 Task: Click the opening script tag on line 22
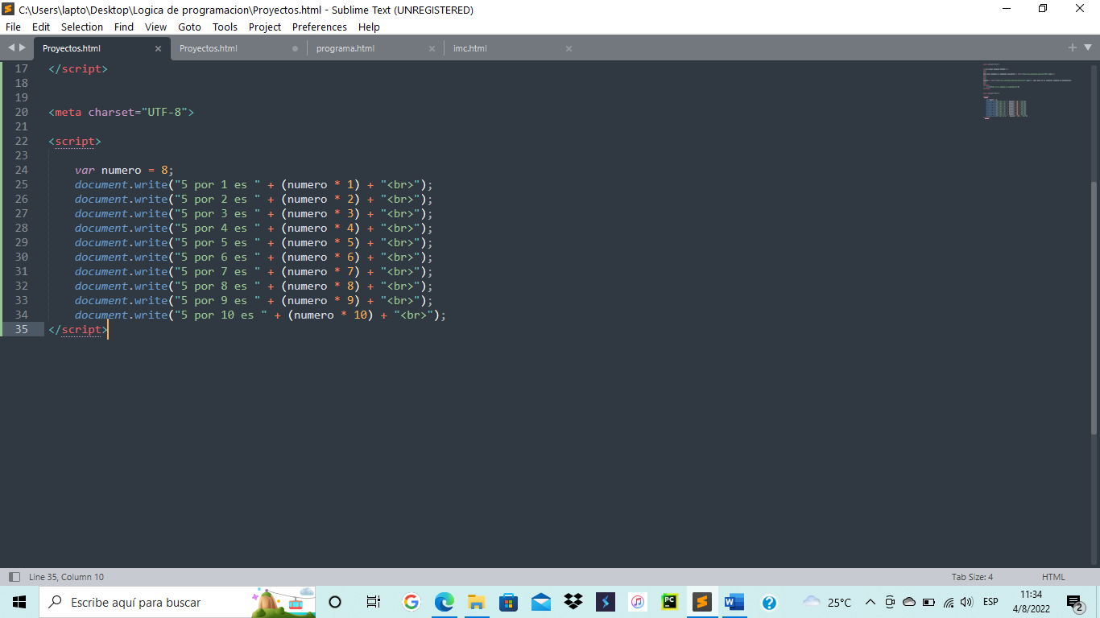(x=75, y=141)
